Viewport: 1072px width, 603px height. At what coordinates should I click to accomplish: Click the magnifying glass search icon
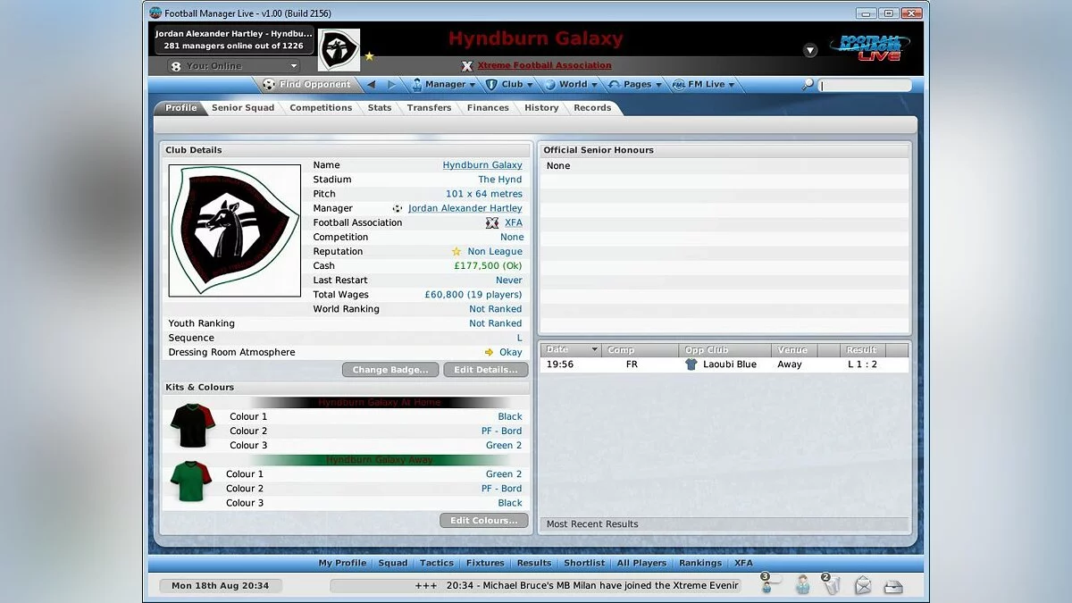pyautogui.click(x=808, y=85)
